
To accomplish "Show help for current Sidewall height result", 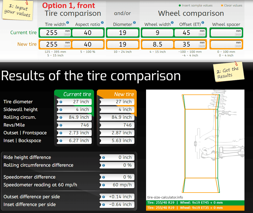I will [x=61, y=110].
